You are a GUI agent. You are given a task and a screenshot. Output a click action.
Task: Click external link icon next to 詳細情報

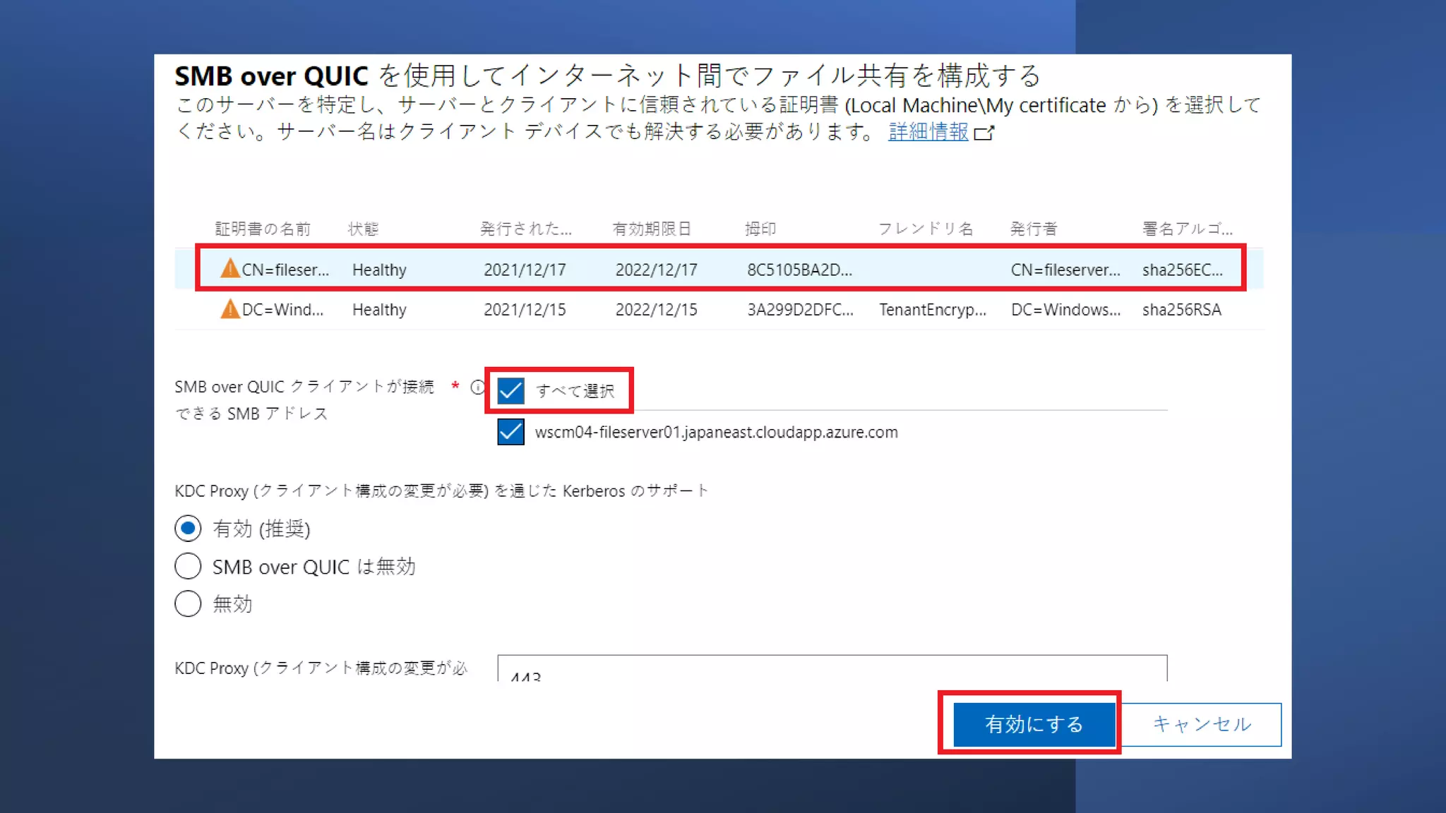pyautogui.click(x=984, y=133)
